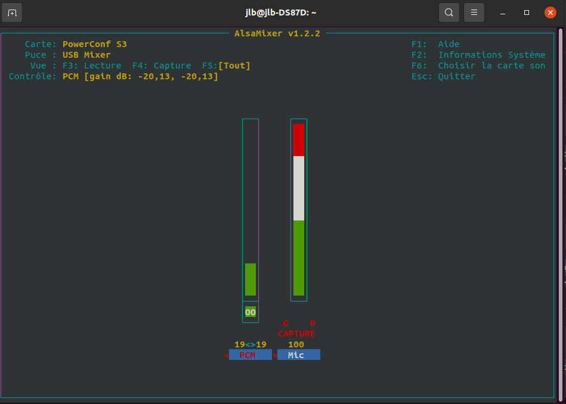Viewport: 566px width, 404px height.
Task: Close the terminal with orange X button
Action: (x=550, y=13)
